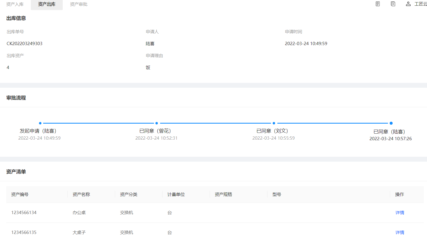Image resolution: width=427 pixels, height=235 pixels.
Task: Switch to the 资产审批 tab
Action: (79, 4)
